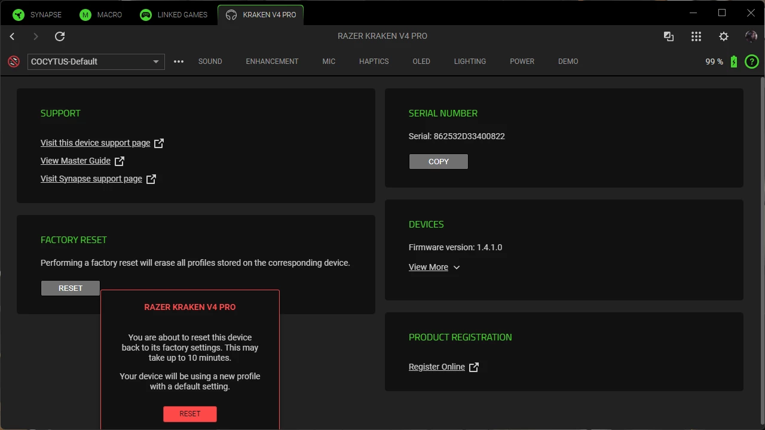Open the View Master Guide link
The image size is (765, 430).
point(75,161)
